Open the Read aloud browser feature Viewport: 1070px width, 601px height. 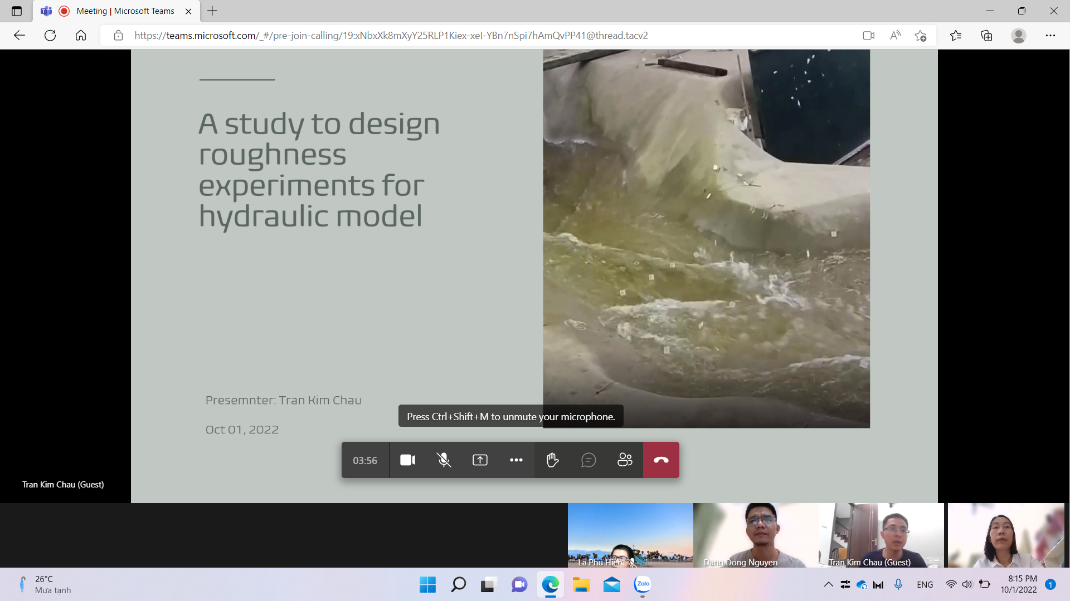895,36
